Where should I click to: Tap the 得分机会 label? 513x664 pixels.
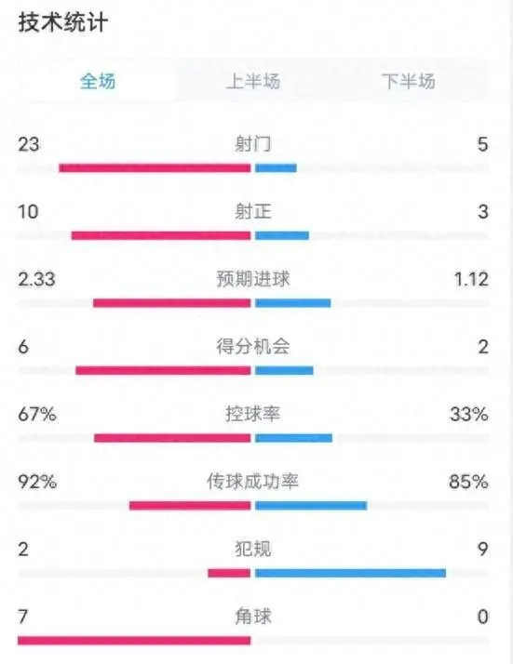[253, 346]
